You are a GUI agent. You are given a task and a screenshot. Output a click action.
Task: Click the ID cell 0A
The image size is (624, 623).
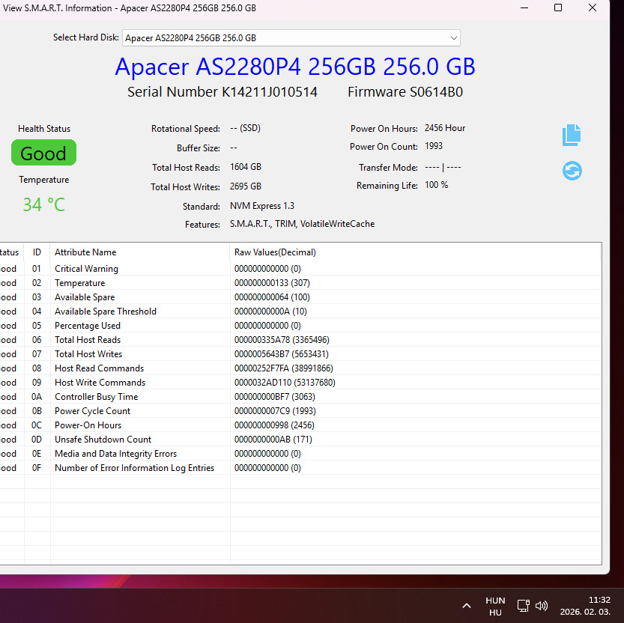pyautogui.click(x=37, y=397)
